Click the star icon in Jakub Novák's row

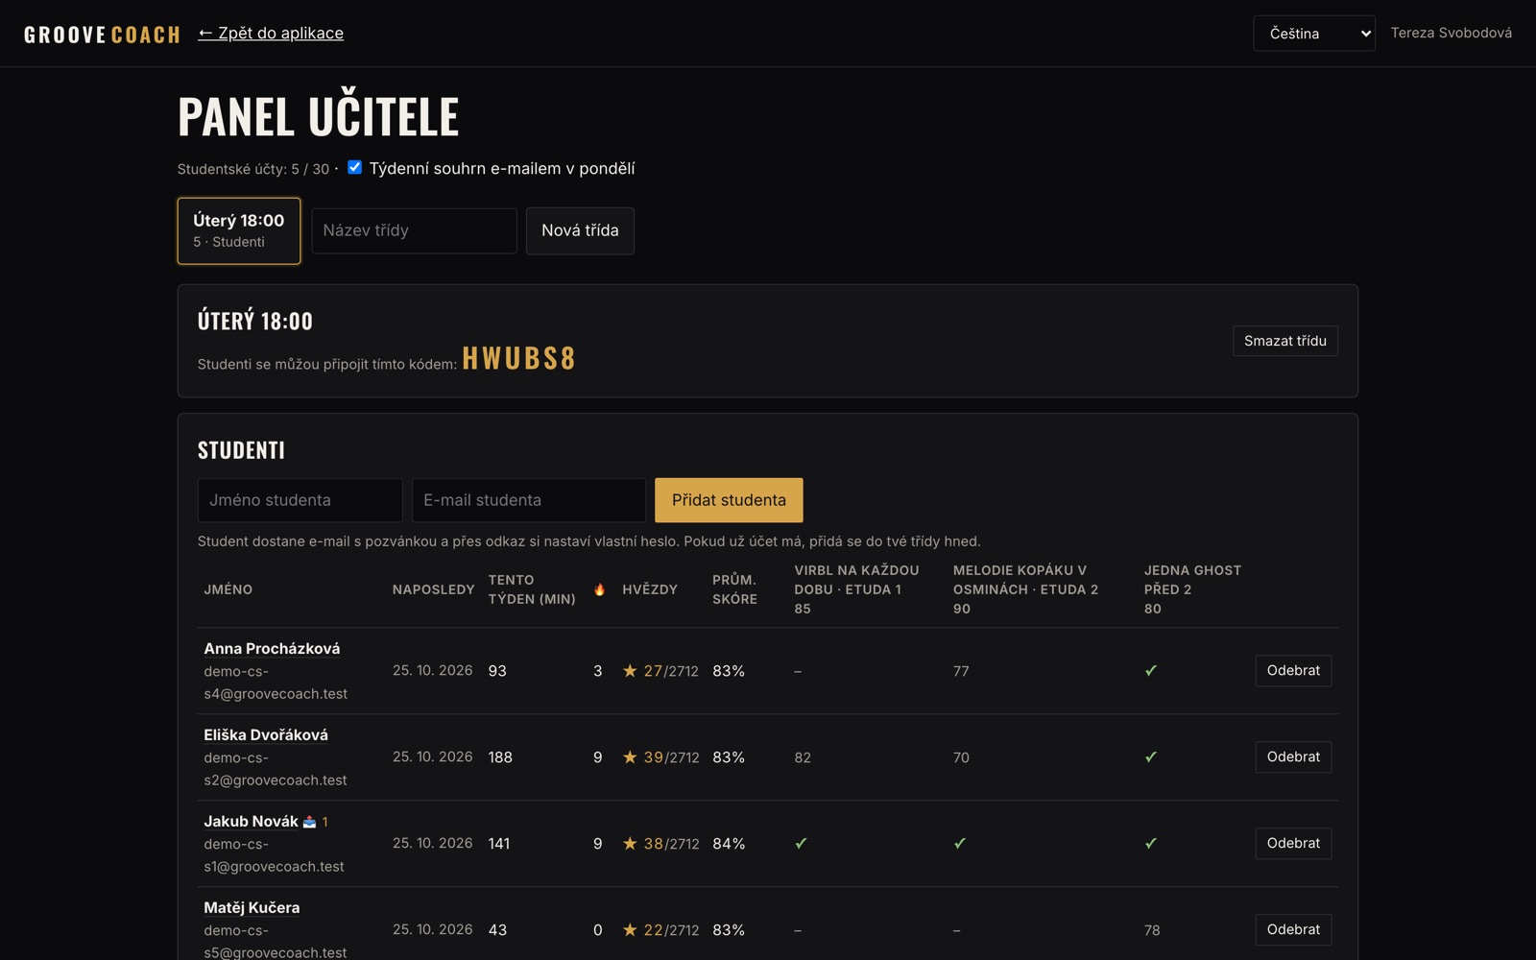click(x=630, y=844)
